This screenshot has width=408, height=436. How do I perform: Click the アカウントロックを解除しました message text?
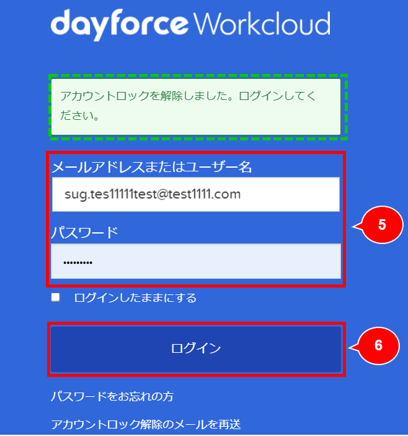(x=186, y=97)
